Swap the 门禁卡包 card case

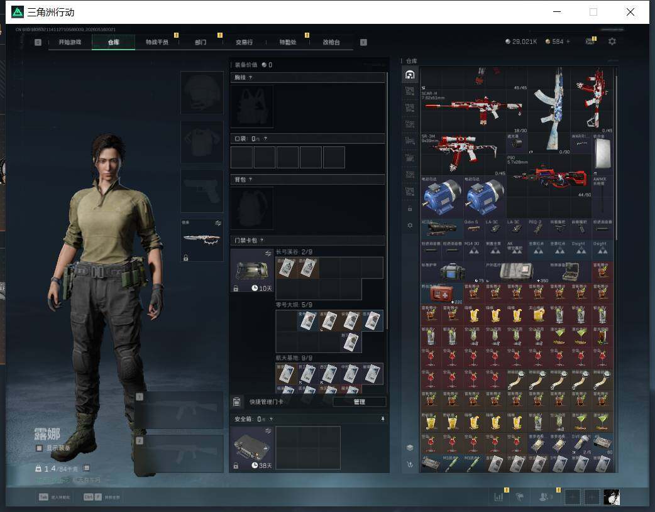coord(268,254)
